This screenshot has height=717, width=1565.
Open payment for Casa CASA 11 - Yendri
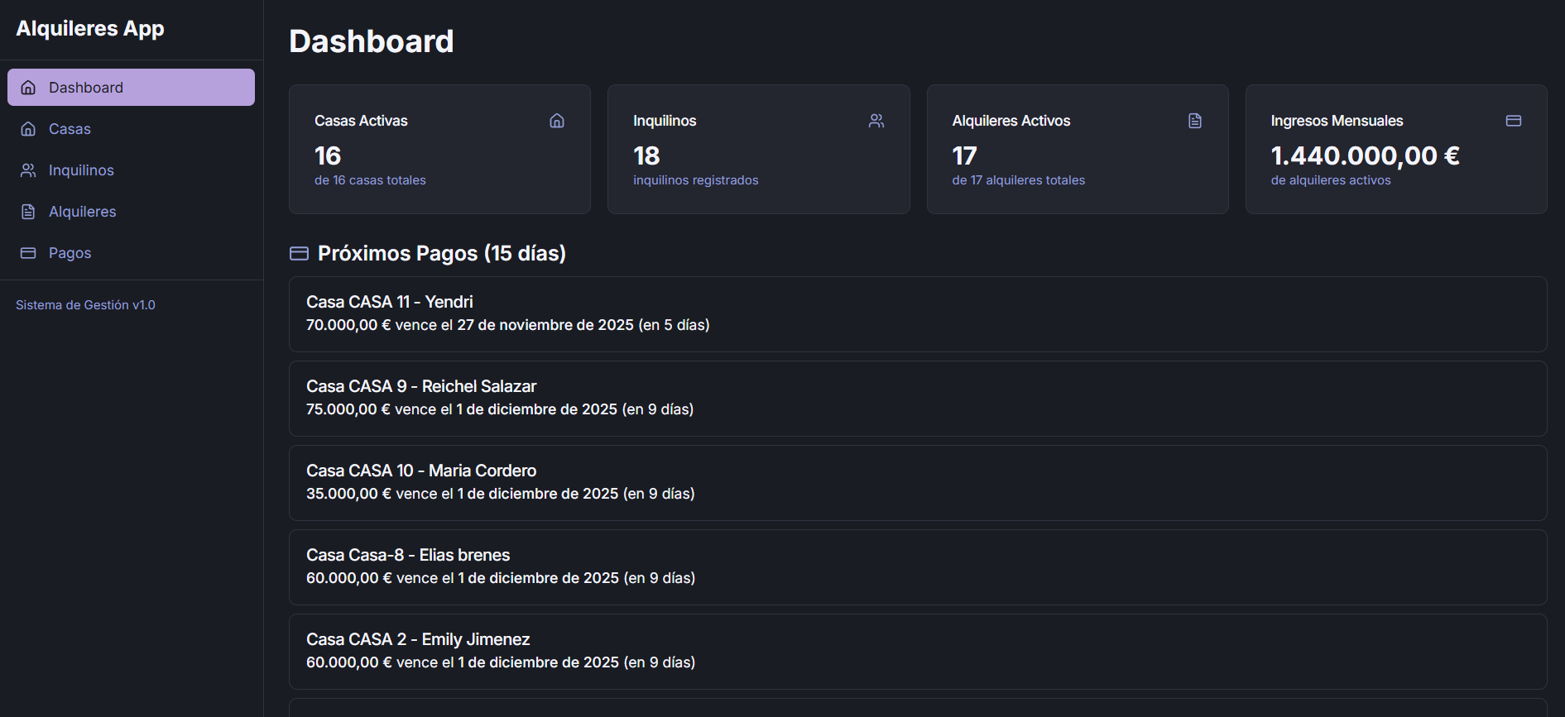click(918, 314)
